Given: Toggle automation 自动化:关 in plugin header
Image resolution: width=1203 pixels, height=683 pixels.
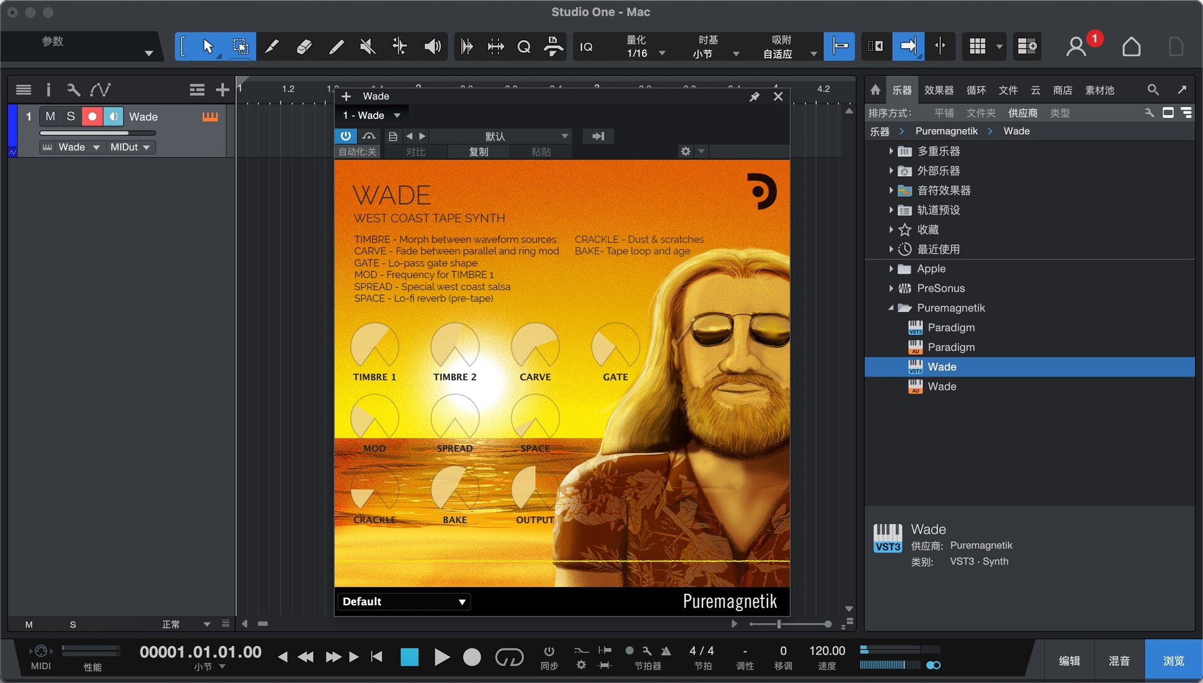Looking at the screenshot, I should (x=357, y=152).
